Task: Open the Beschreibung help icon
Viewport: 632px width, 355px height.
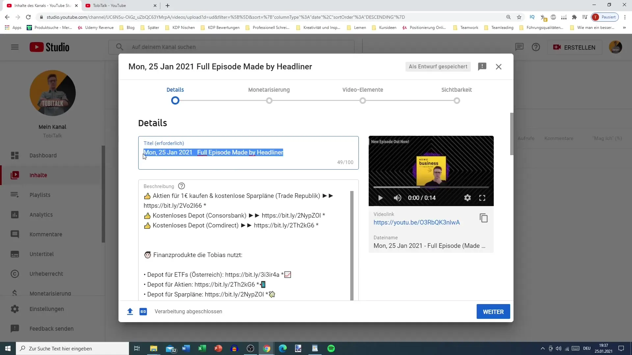Action: tap(181, 186)
